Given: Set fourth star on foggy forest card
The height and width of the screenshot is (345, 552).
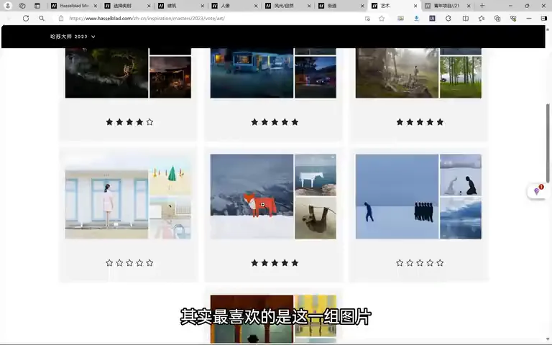Looking at the screenshot, I should [x=430, y=122].
